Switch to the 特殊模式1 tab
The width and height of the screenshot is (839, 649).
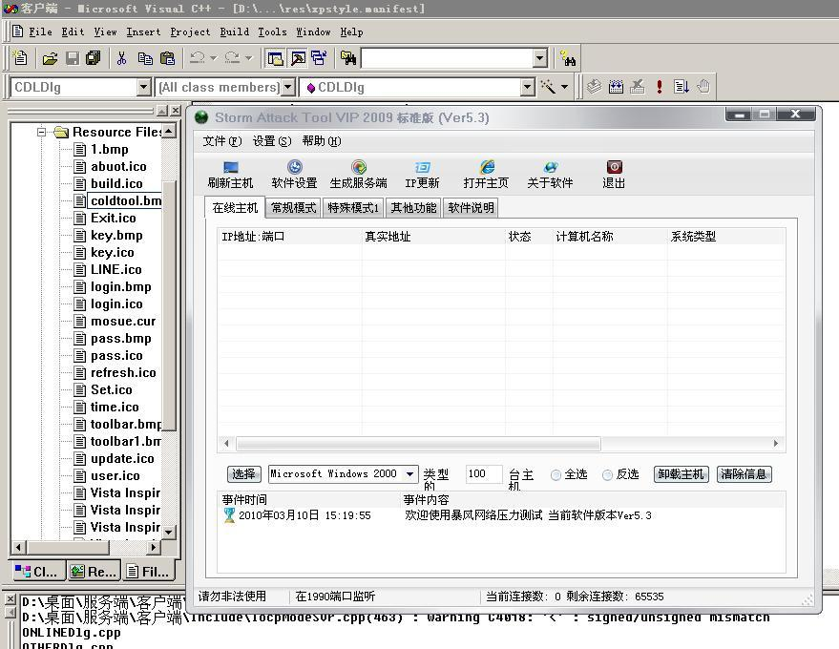353,208
